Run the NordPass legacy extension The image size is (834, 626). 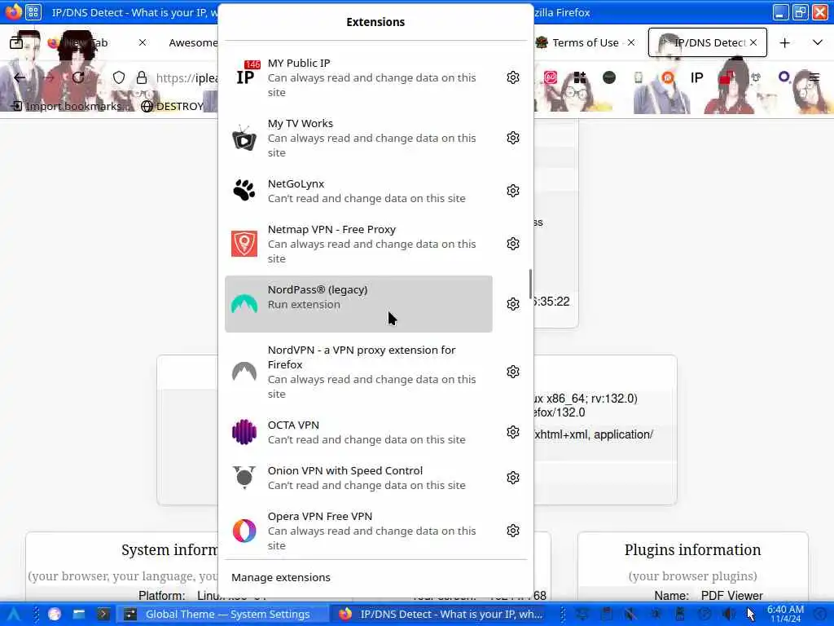click(x=358, y=304)
